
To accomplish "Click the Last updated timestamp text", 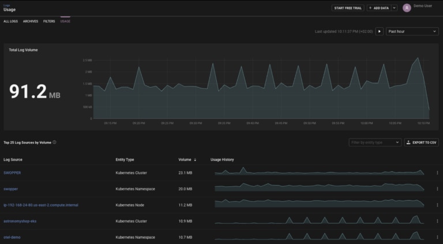I will tap(344, 32).
